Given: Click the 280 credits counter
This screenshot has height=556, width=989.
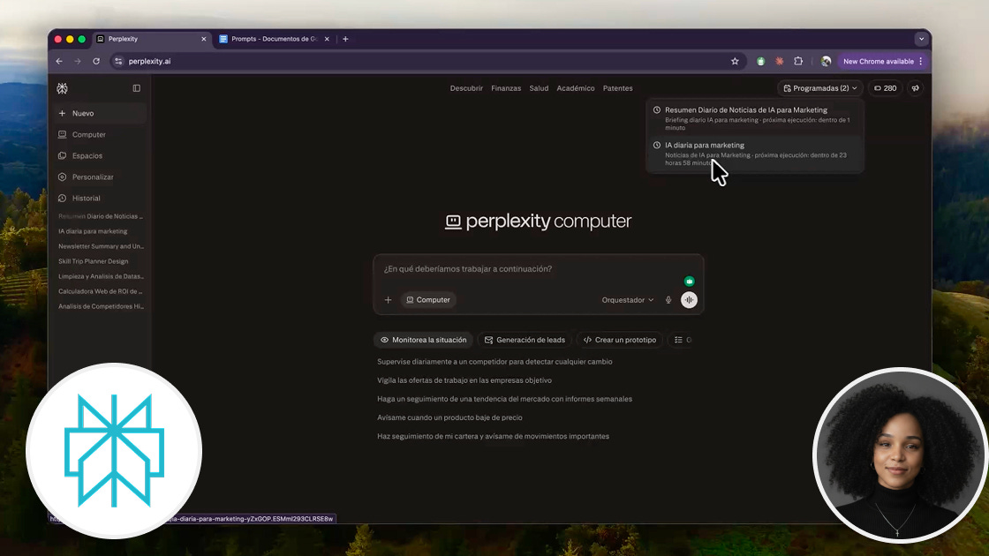Looking at the screenshot, I should pos(885,88).
